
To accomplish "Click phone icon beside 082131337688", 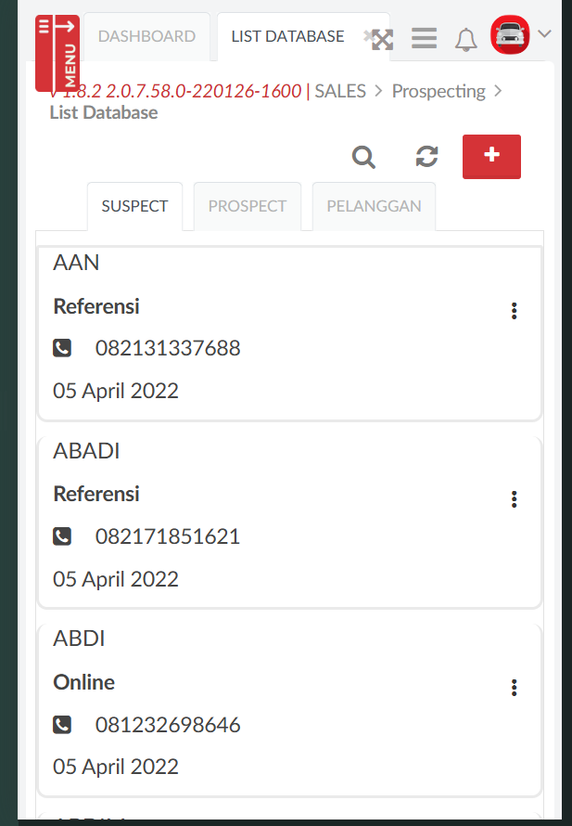I will 62,348.
